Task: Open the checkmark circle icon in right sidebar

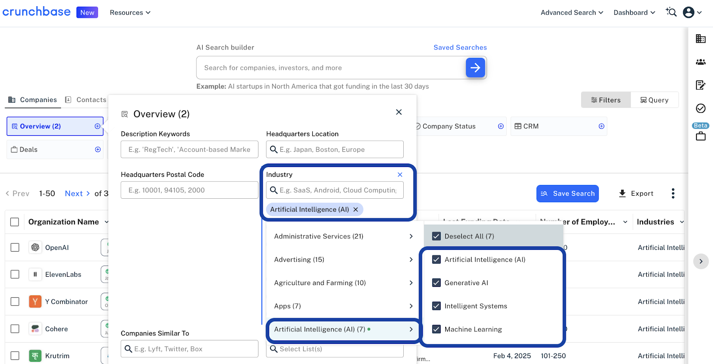Action: coord(701,108)
